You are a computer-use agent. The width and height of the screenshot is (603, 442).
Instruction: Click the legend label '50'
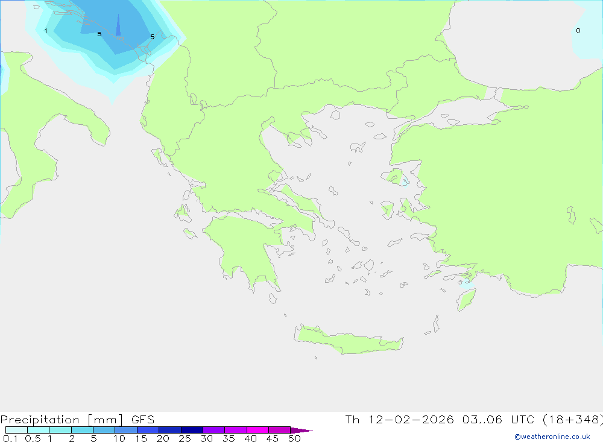(x=294, y=438)
